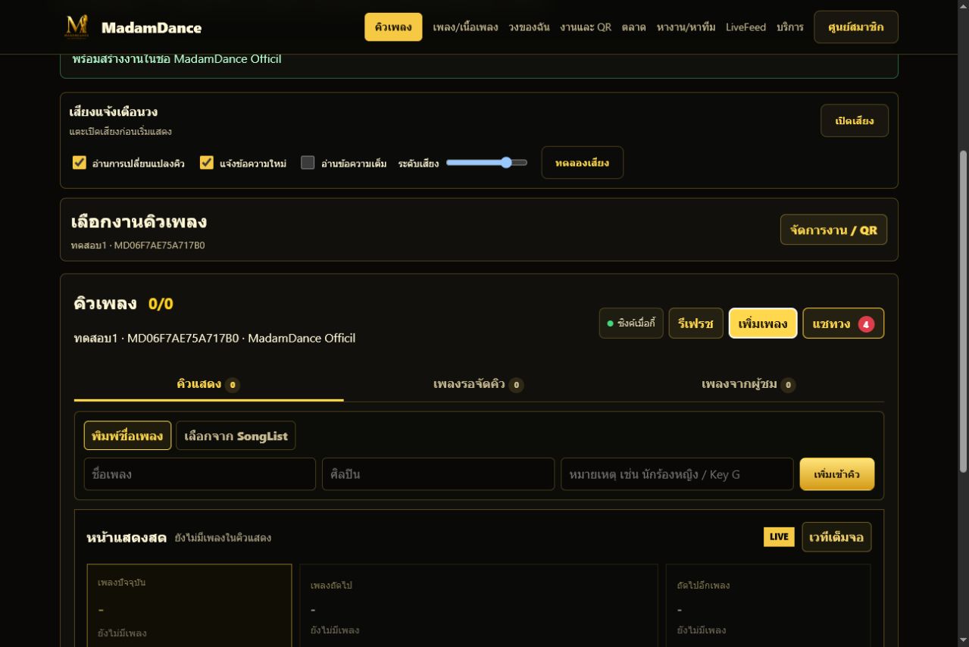Screen dimensions: 969x647
Task: Open เวทีเต็มจอ fullscreen stage view
Action: pos(836,537)
